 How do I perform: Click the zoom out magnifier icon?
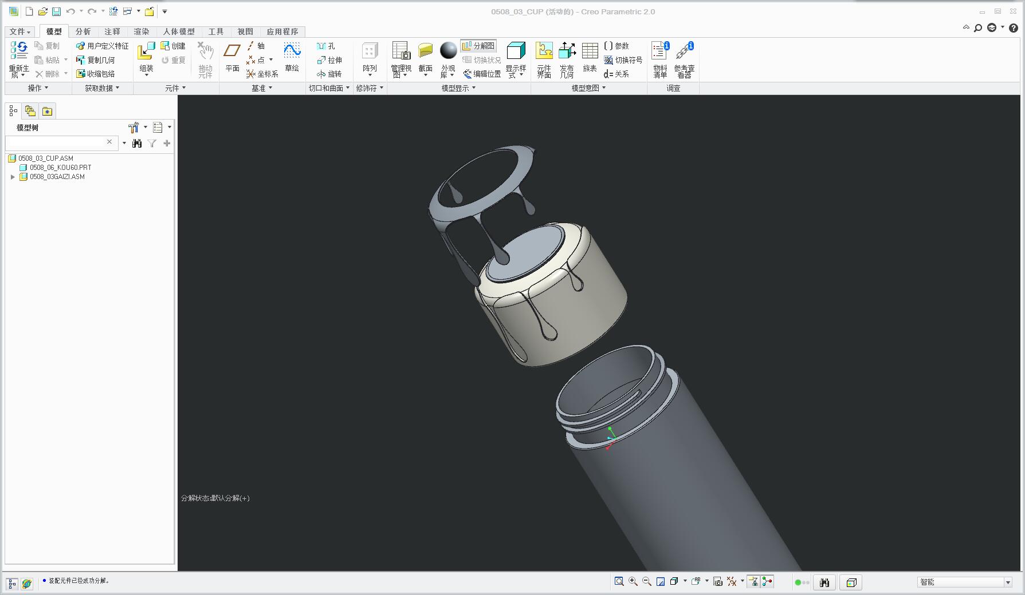(647, 582)
